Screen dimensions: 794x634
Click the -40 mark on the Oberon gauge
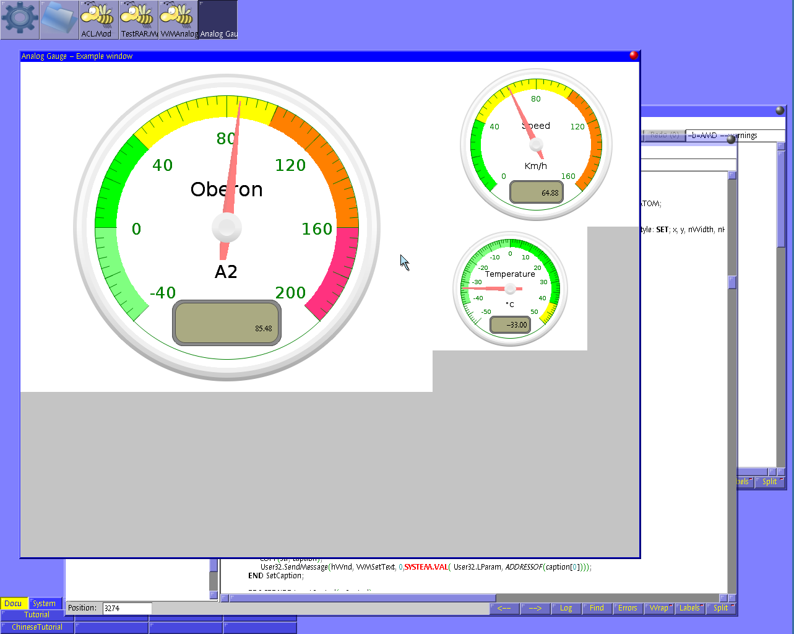click(x=163, y=293)
